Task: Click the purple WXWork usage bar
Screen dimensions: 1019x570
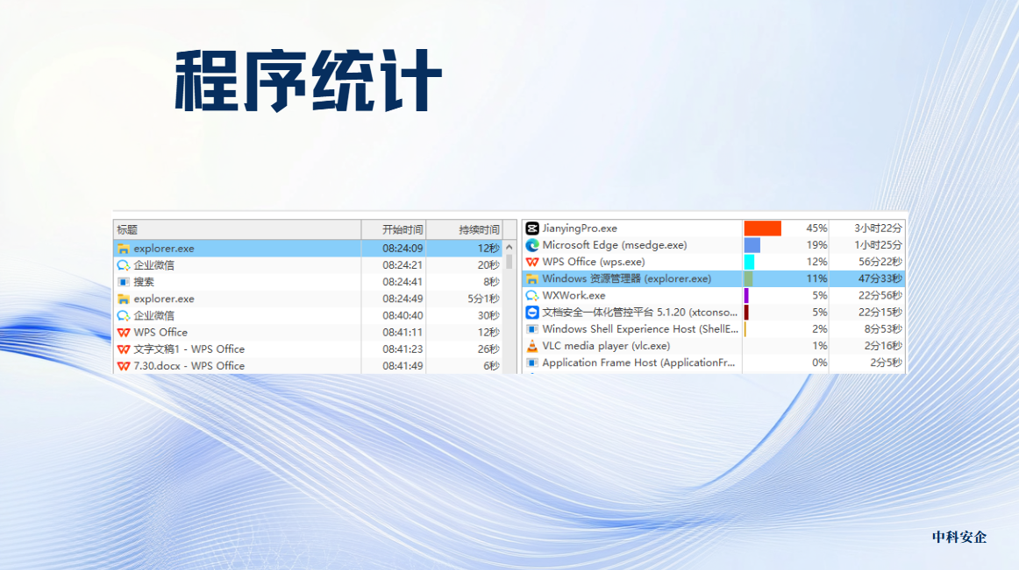Action: (746, 295)
